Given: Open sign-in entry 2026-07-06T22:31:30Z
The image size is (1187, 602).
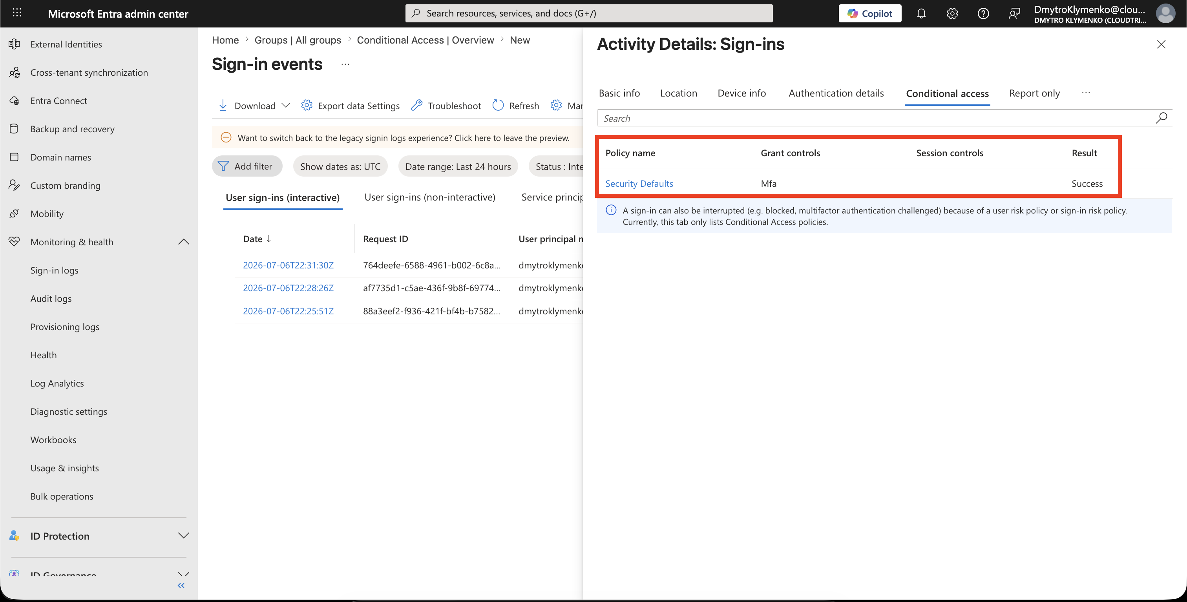Looking at the screenshot, I should (x=288, y=265).
